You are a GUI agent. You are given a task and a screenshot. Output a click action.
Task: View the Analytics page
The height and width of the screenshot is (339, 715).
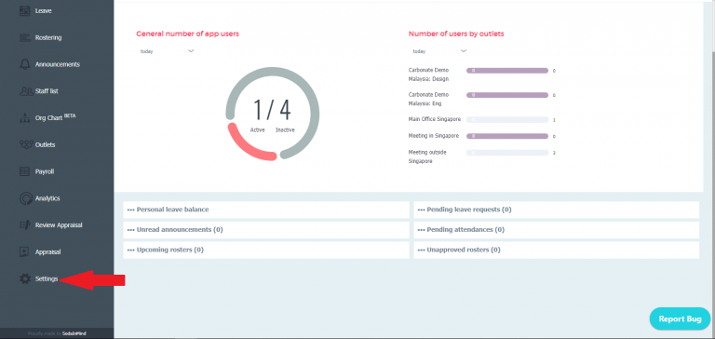tap(47, 198)
